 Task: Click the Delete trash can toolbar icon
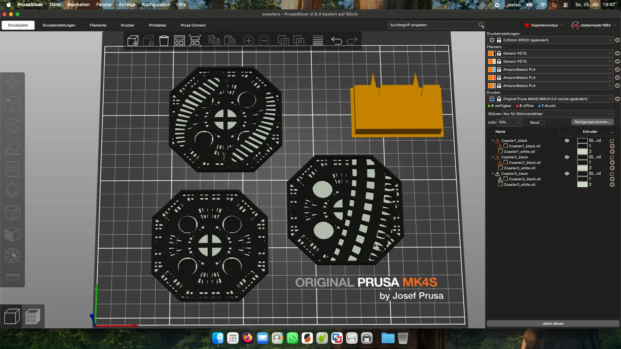pos(164,40)
